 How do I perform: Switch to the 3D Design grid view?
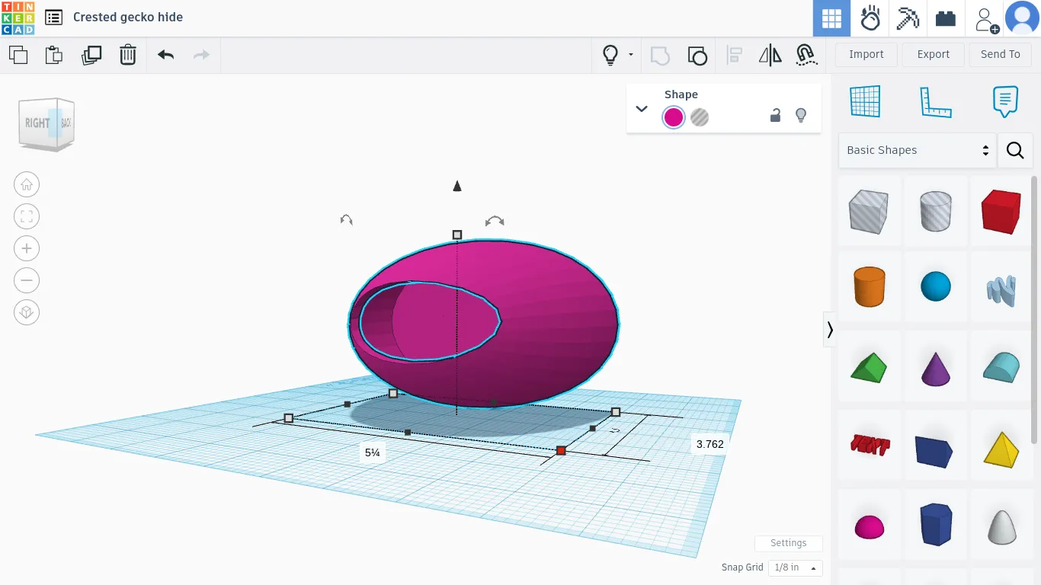(831, 18)
